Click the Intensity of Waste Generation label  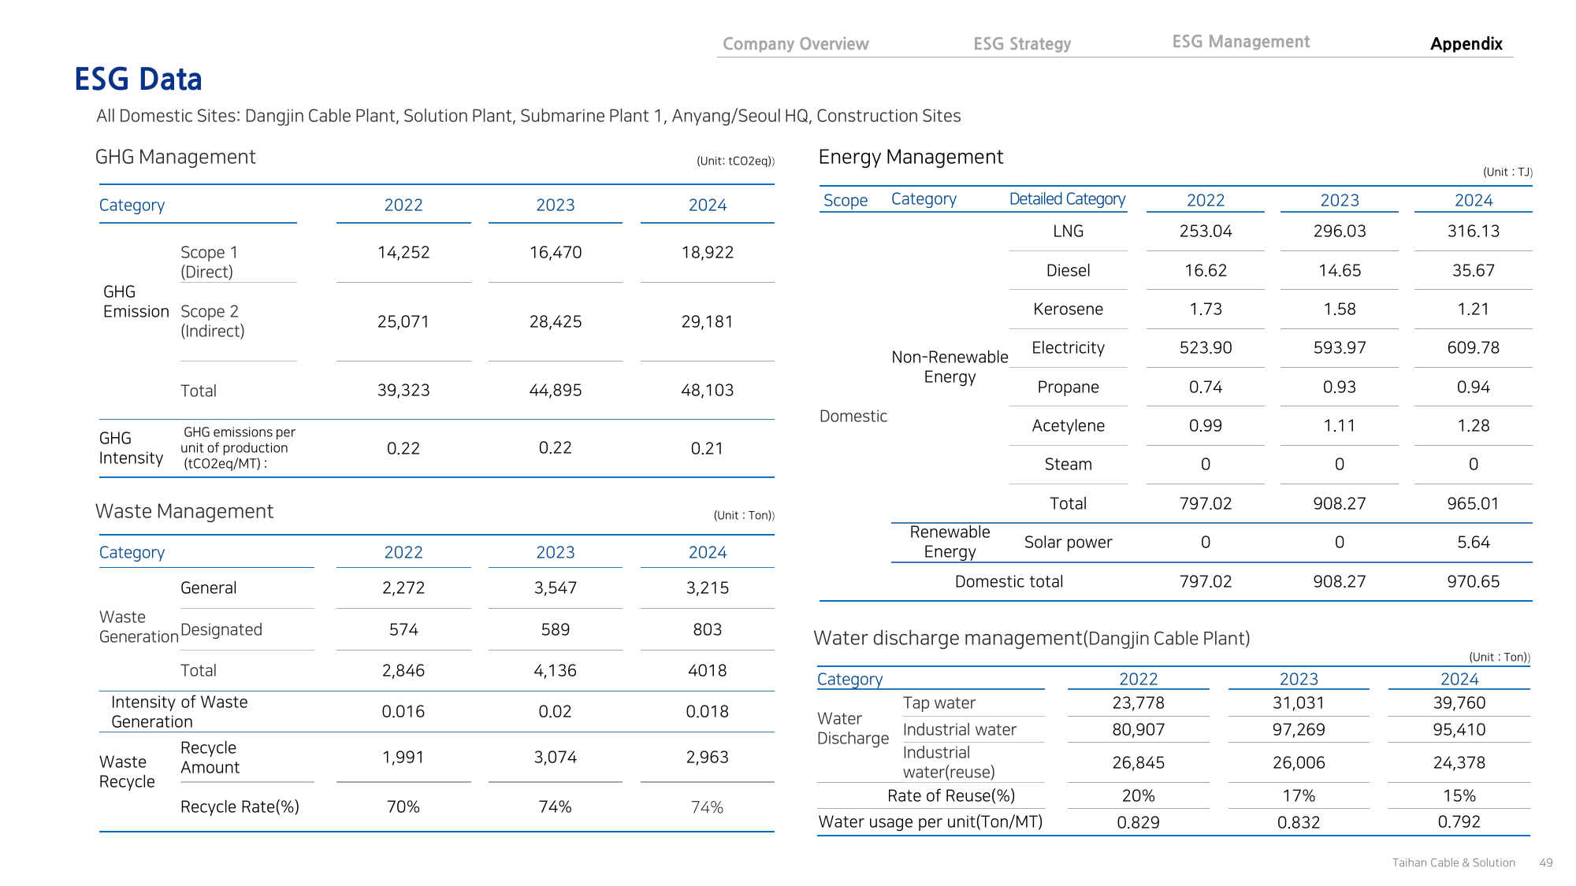(180, 712)
